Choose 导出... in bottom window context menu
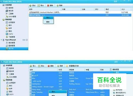 click(x=58, y=92)
